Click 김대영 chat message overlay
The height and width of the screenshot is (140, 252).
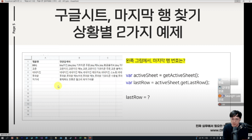224,89
